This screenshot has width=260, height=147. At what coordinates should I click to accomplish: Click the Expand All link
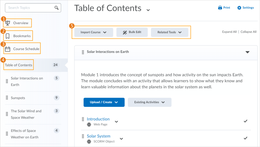(x=229, y=32)
